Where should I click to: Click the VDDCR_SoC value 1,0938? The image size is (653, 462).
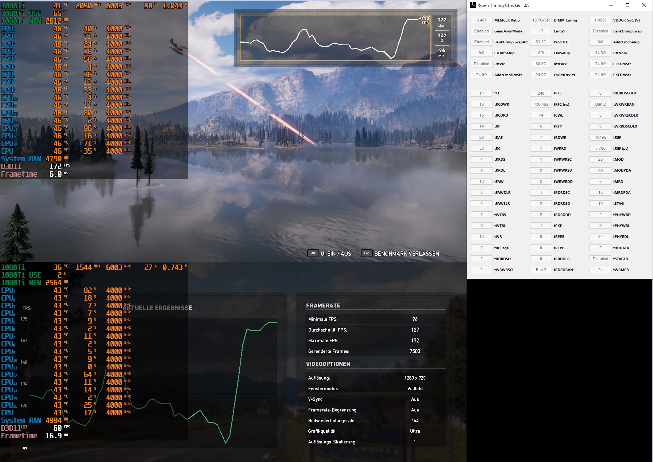click(x=600, y=20)
